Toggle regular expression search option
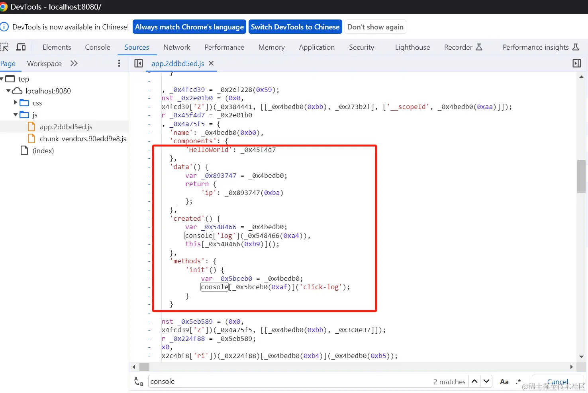The image size is (588, 393). (518, 382)
